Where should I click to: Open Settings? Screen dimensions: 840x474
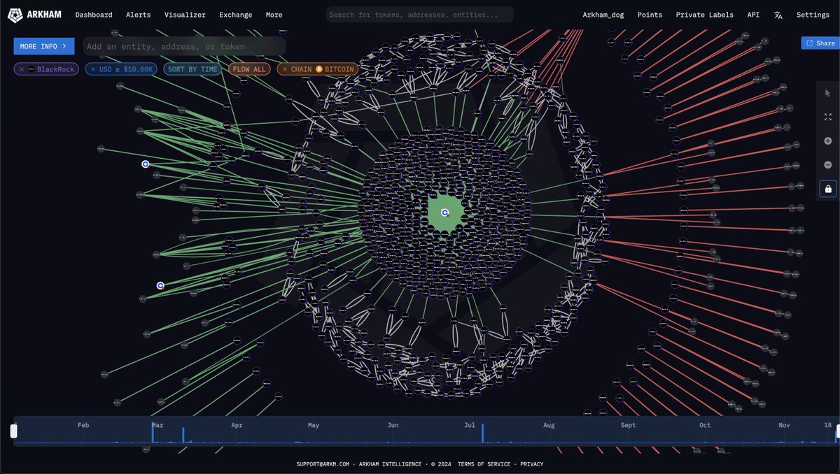813,15
